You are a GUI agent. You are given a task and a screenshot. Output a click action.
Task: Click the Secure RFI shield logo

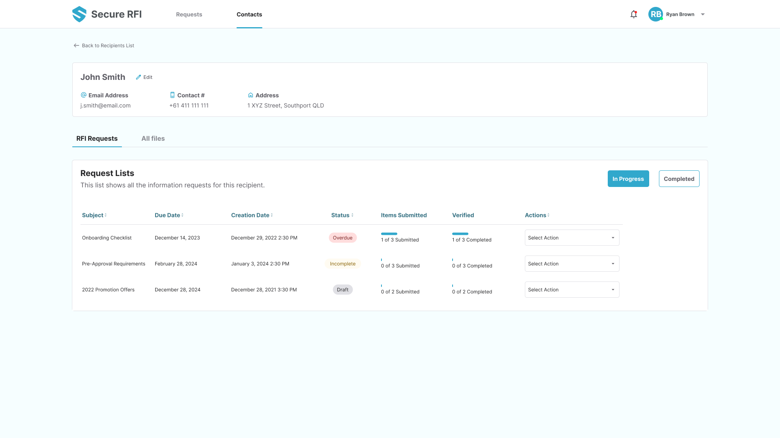click(x=79, y=14)
